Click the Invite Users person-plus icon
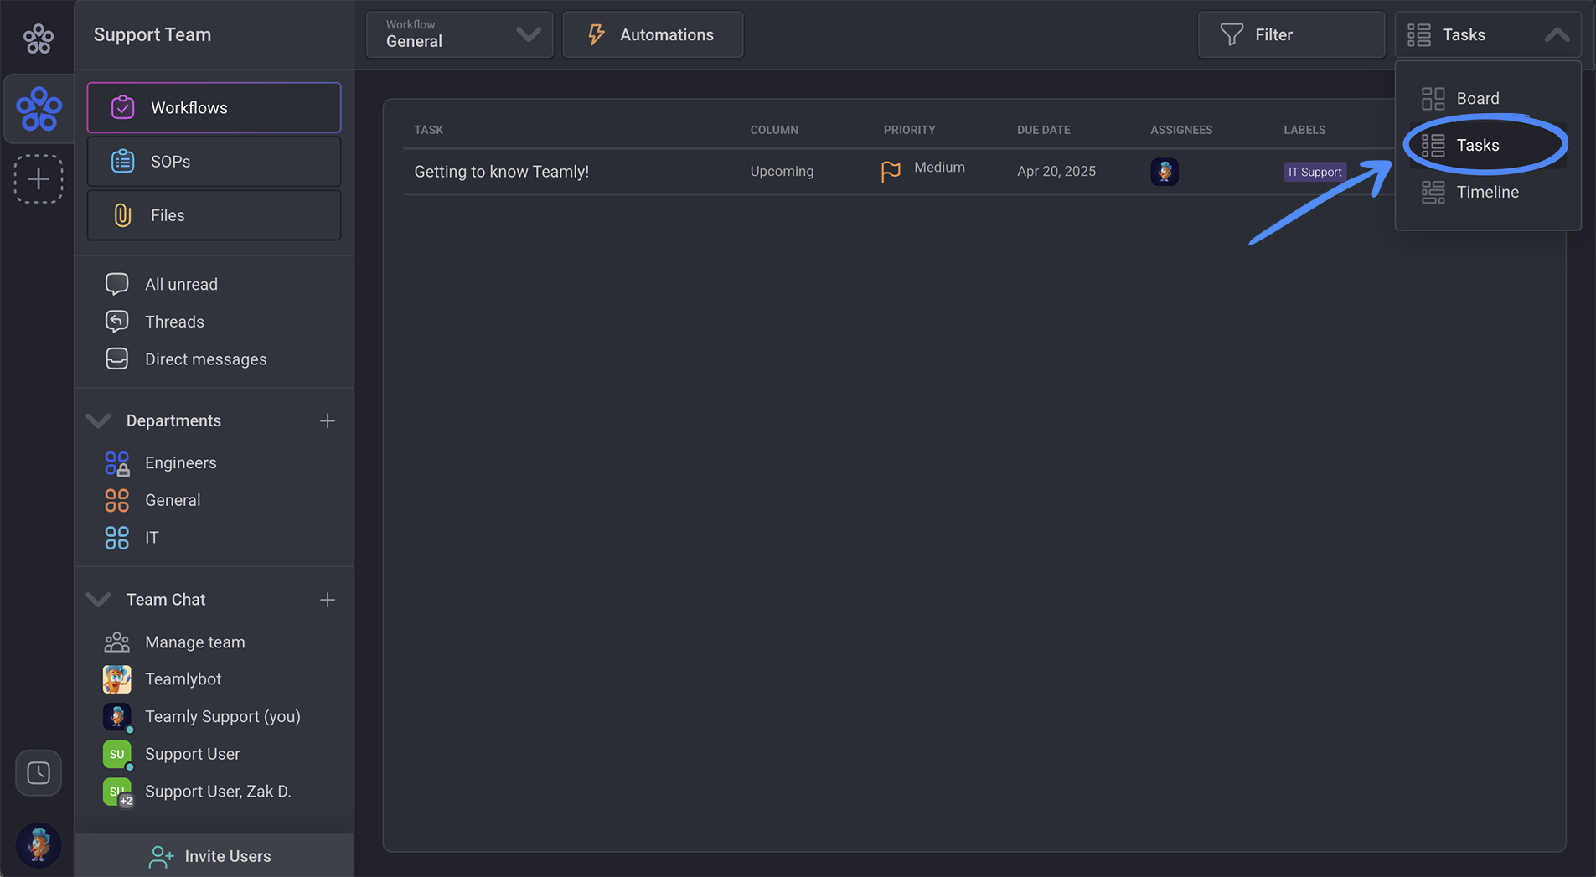This screenshot has height=877, width=1596. point(161,856)
